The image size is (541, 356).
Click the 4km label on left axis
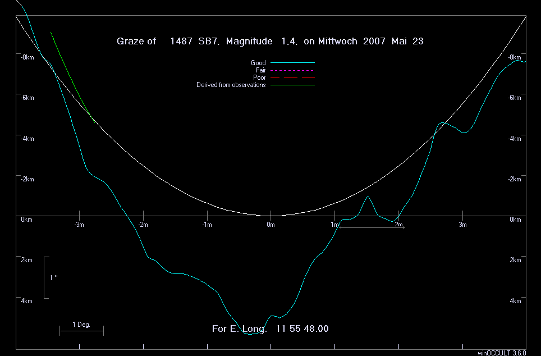[26, 301]
